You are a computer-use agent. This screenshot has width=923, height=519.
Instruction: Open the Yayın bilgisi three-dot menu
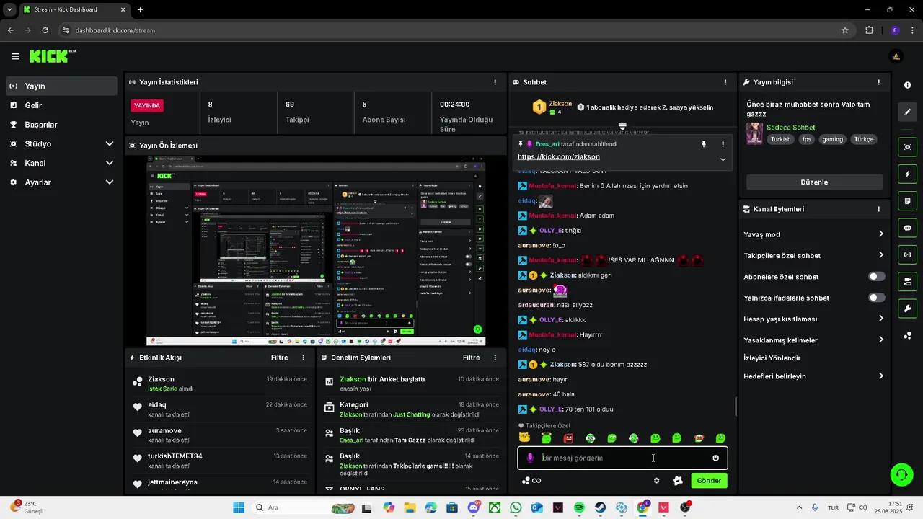point(878,82)
